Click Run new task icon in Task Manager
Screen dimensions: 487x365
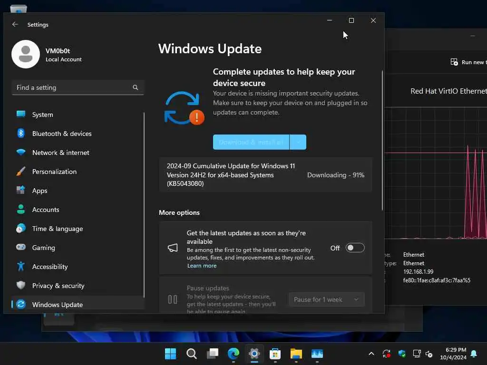pyautogui.click(x=454, y=62)
